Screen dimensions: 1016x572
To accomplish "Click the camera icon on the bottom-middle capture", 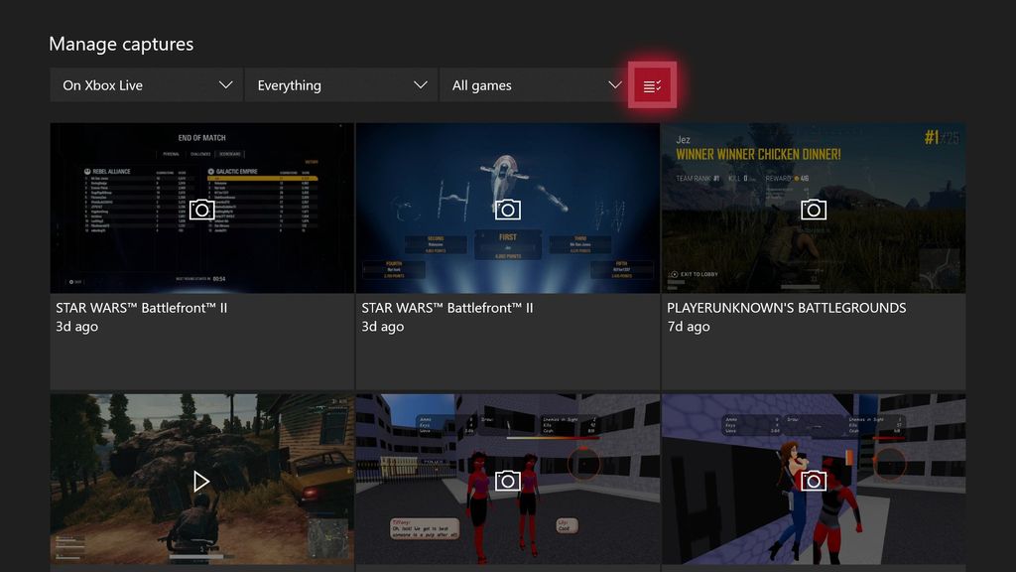I will (x=508, y=481).
